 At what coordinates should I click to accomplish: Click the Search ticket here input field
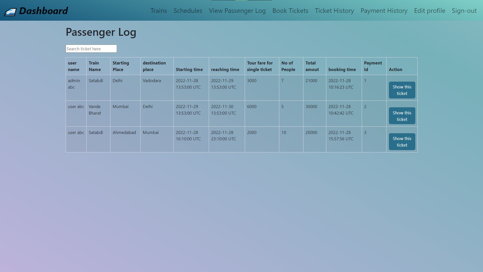coord(91,48)
